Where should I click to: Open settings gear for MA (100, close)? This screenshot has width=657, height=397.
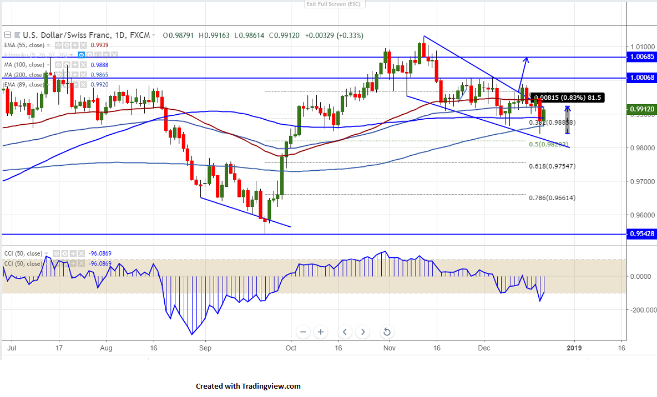click(x=67, y=65)
